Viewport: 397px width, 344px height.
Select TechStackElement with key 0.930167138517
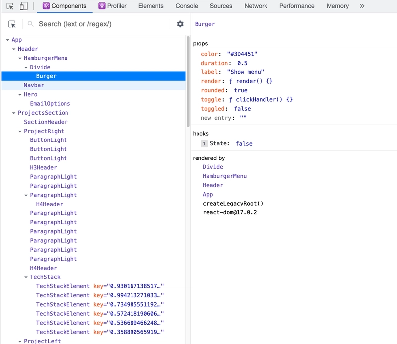point(100,286)
